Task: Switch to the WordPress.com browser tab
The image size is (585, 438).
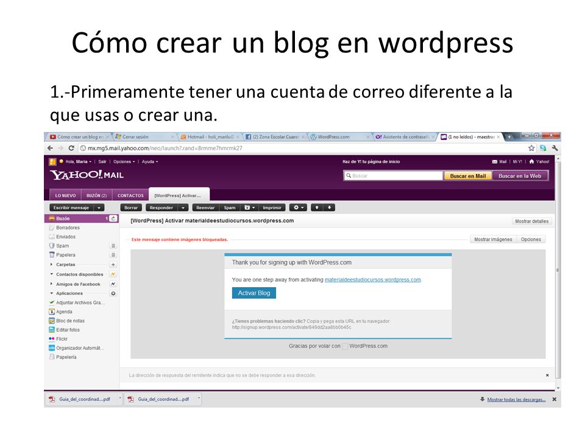Action: tap(338, 137)
